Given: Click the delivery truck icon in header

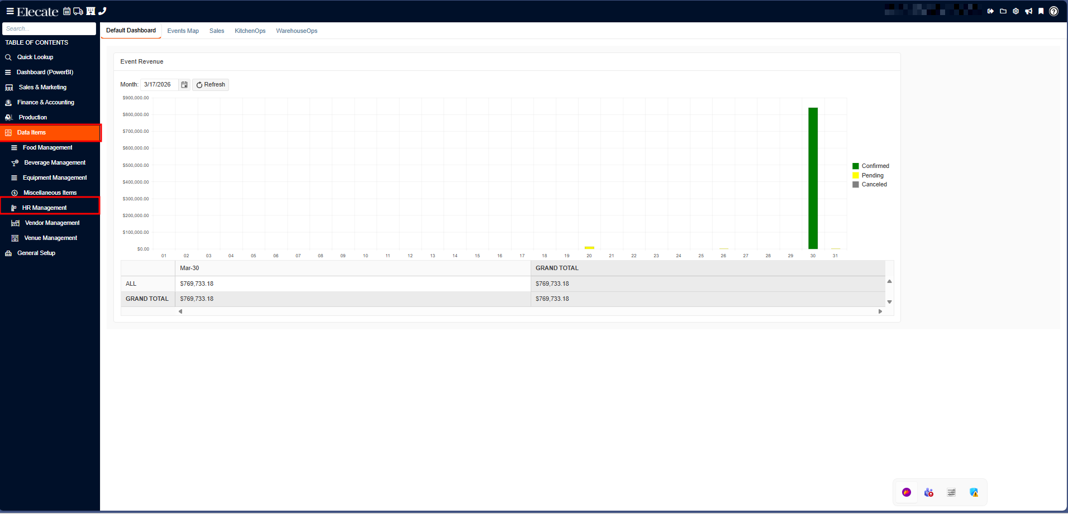Looking at the screenshot, I should coord(78,11).
